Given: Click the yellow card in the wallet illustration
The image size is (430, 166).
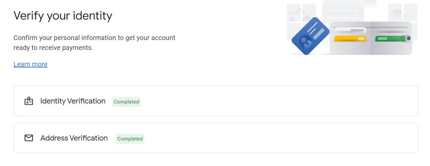Looking at the screenshot, I should tap(350, 39).
